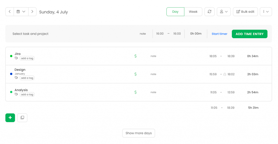
Task: Switch to the Day view tab
Action: (x=175, y=12)
